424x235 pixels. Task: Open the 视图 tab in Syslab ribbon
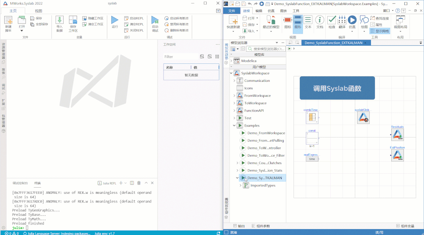(x=39, y=11)
